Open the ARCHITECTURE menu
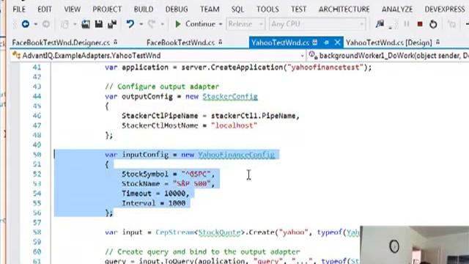The height and width of the screenshot is (264, 469). coord(344,10)
